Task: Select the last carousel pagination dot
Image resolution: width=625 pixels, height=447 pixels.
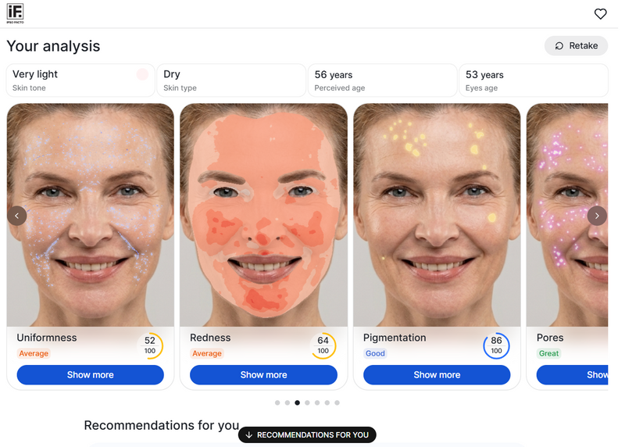Action: click(337, 402)
